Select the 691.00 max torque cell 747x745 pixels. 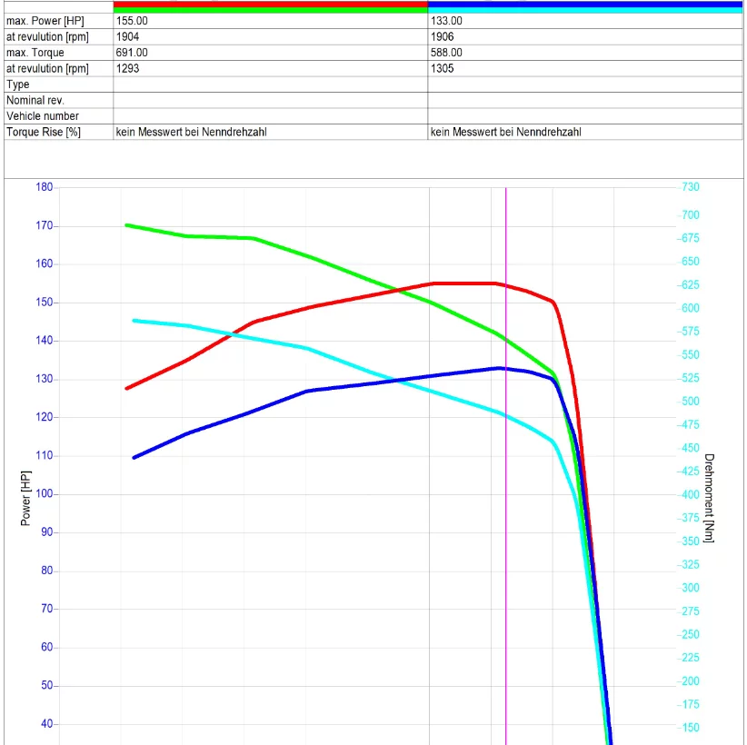tap(270, 53)
